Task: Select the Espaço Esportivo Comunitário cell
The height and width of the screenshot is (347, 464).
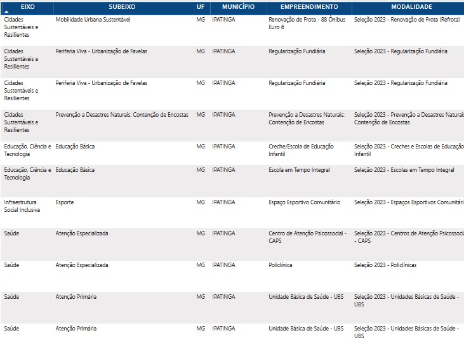Action: pyautogui.click(x=304, y=202)
